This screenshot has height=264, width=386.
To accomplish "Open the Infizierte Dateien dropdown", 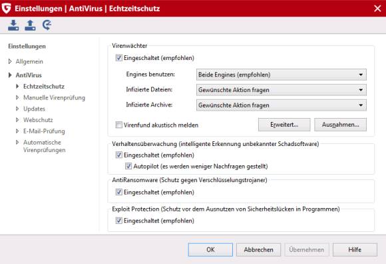I will [x=281, y=90].
